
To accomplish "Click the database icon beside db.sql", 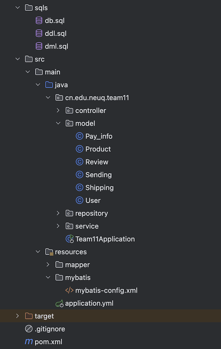I will (x=39, y=21).
